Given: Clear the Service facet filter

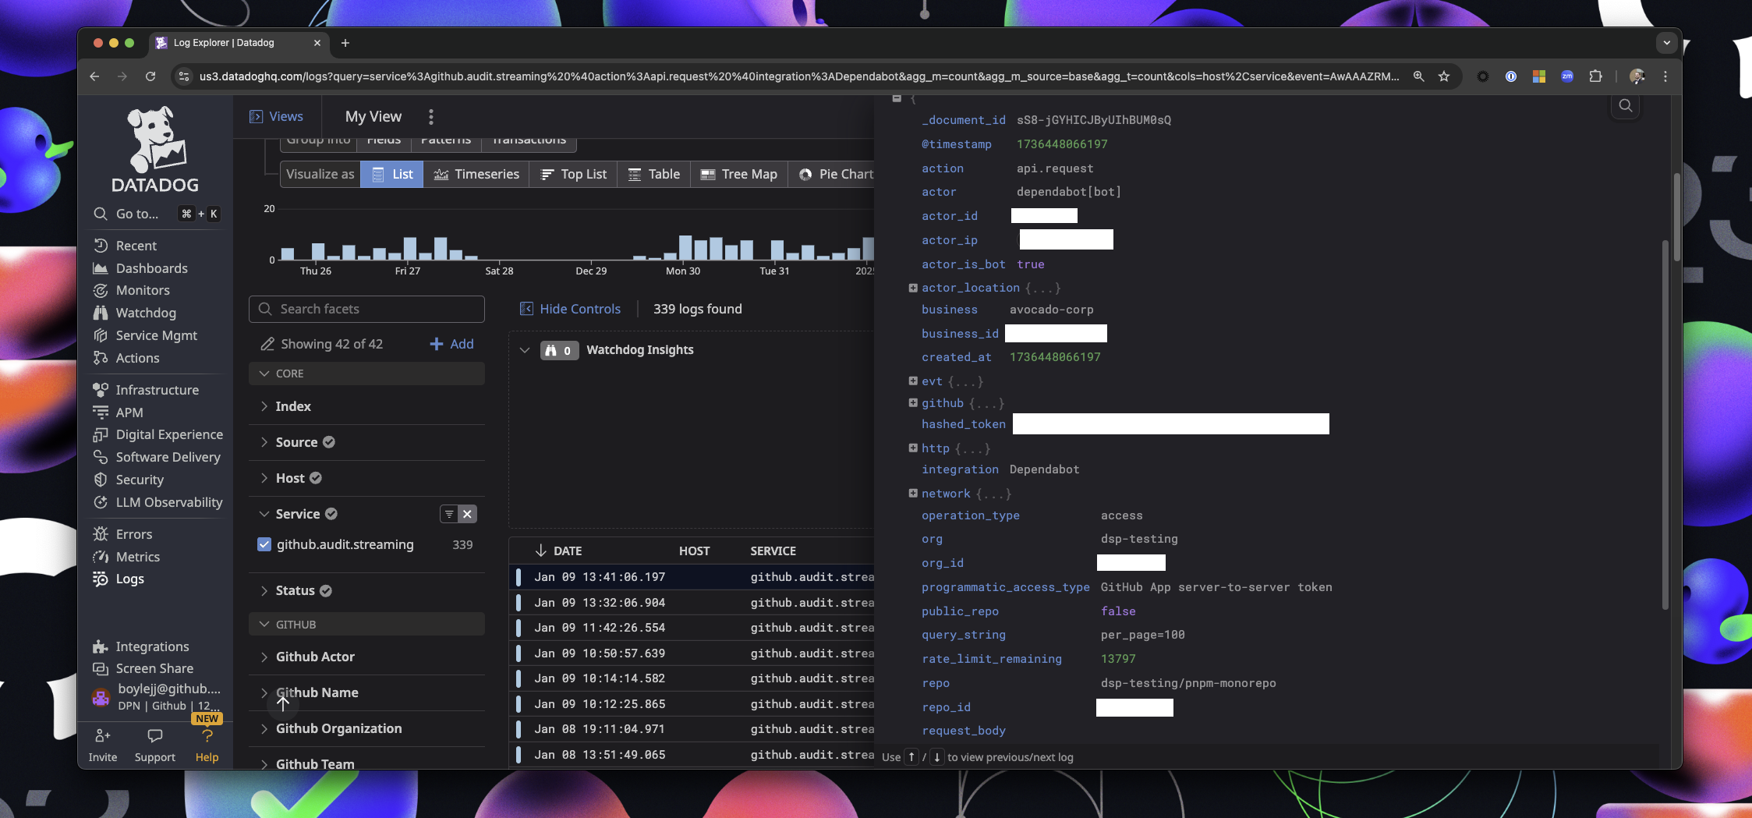Looking at the screenshot, I should pyautogui.click(x=467, y=514).
